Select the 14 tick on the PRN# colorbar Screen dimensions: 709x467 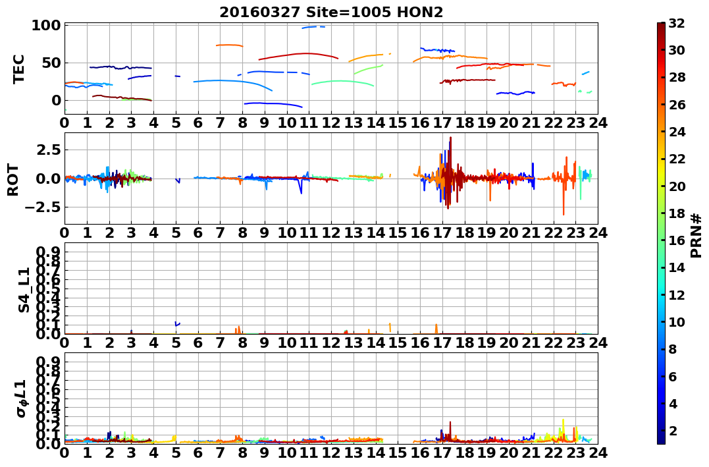click(x=677, y=267)
